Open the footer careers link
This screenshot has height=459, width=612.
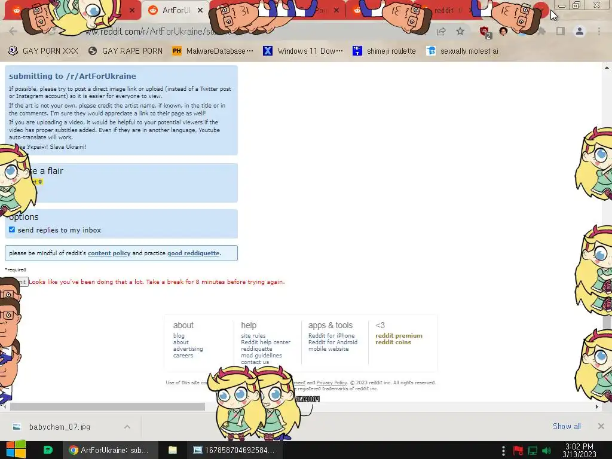pos(183,356)
